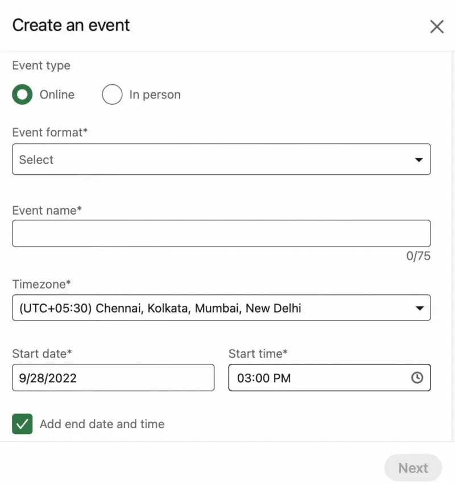Click the Timezone dropdown chevron
Image resolution: width=455 pixels, height=484 pixels.
[x=421, y=307]
